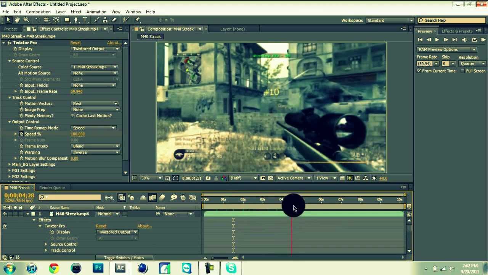Image resolution: width=488 pixels, height=275 pixels.
Task: Select the Eraser tool
Action: click(x=114, y=20)
